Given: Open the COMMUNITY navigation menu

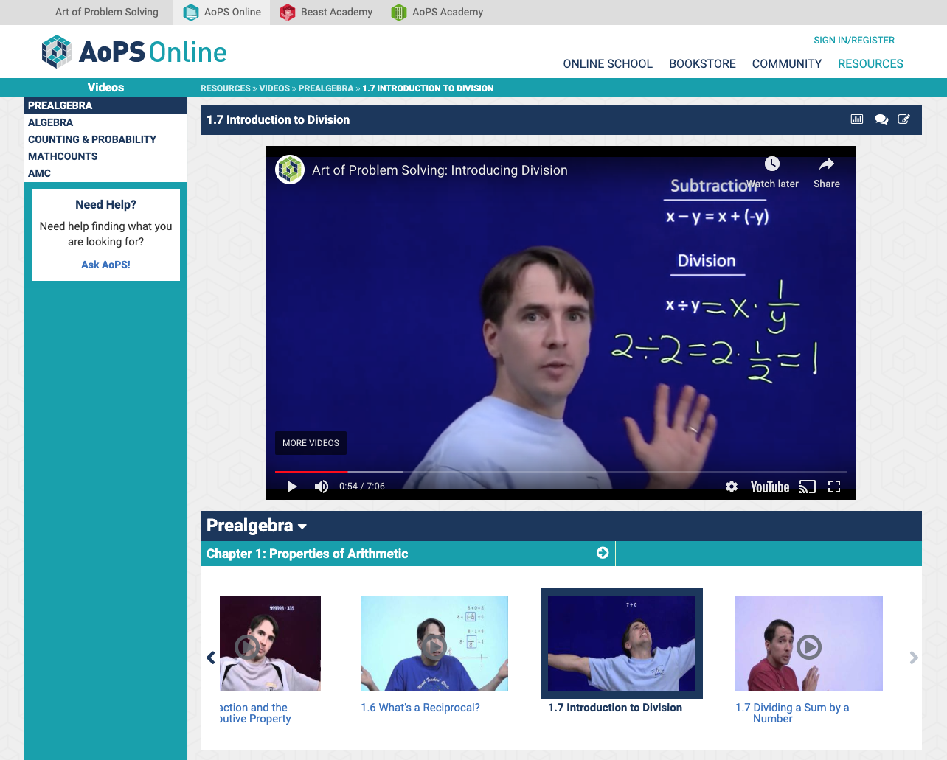Looking at the screenshot, I should point(786,64).
